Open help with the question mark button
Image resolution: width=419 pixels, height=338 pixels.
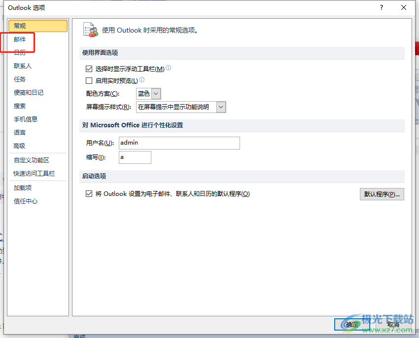(x=382, y=7)
